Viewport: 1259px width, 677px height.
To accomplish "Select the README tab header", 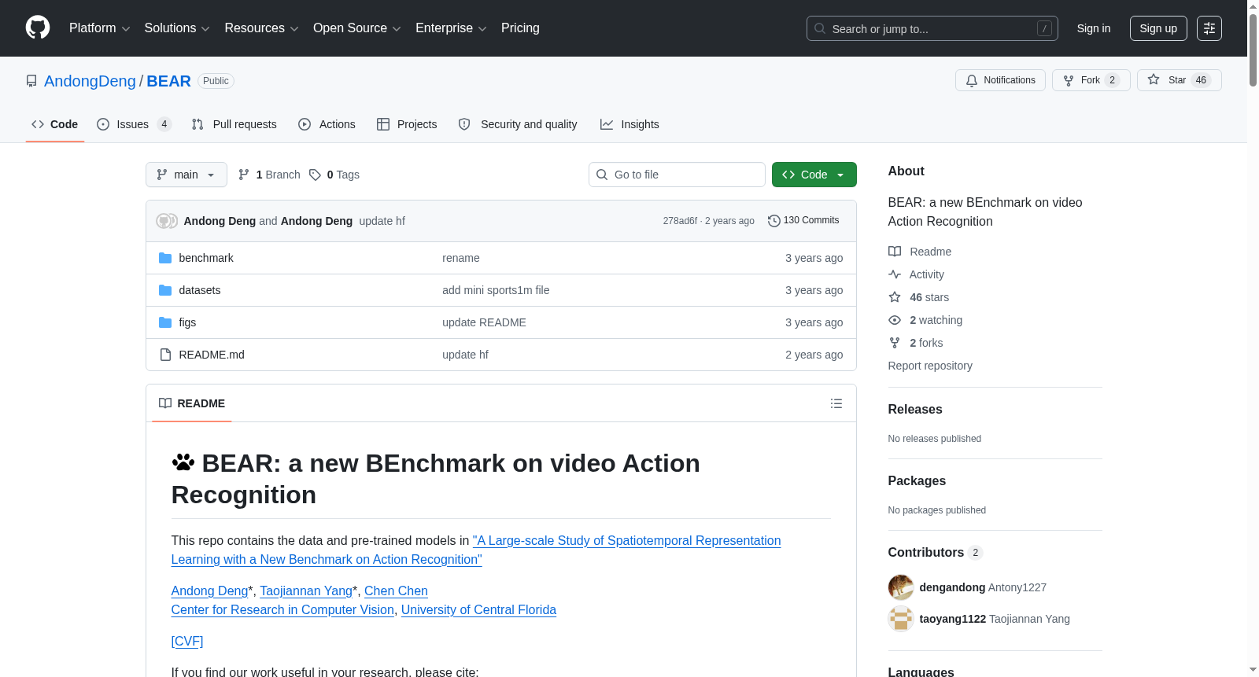I will (192, 403).
